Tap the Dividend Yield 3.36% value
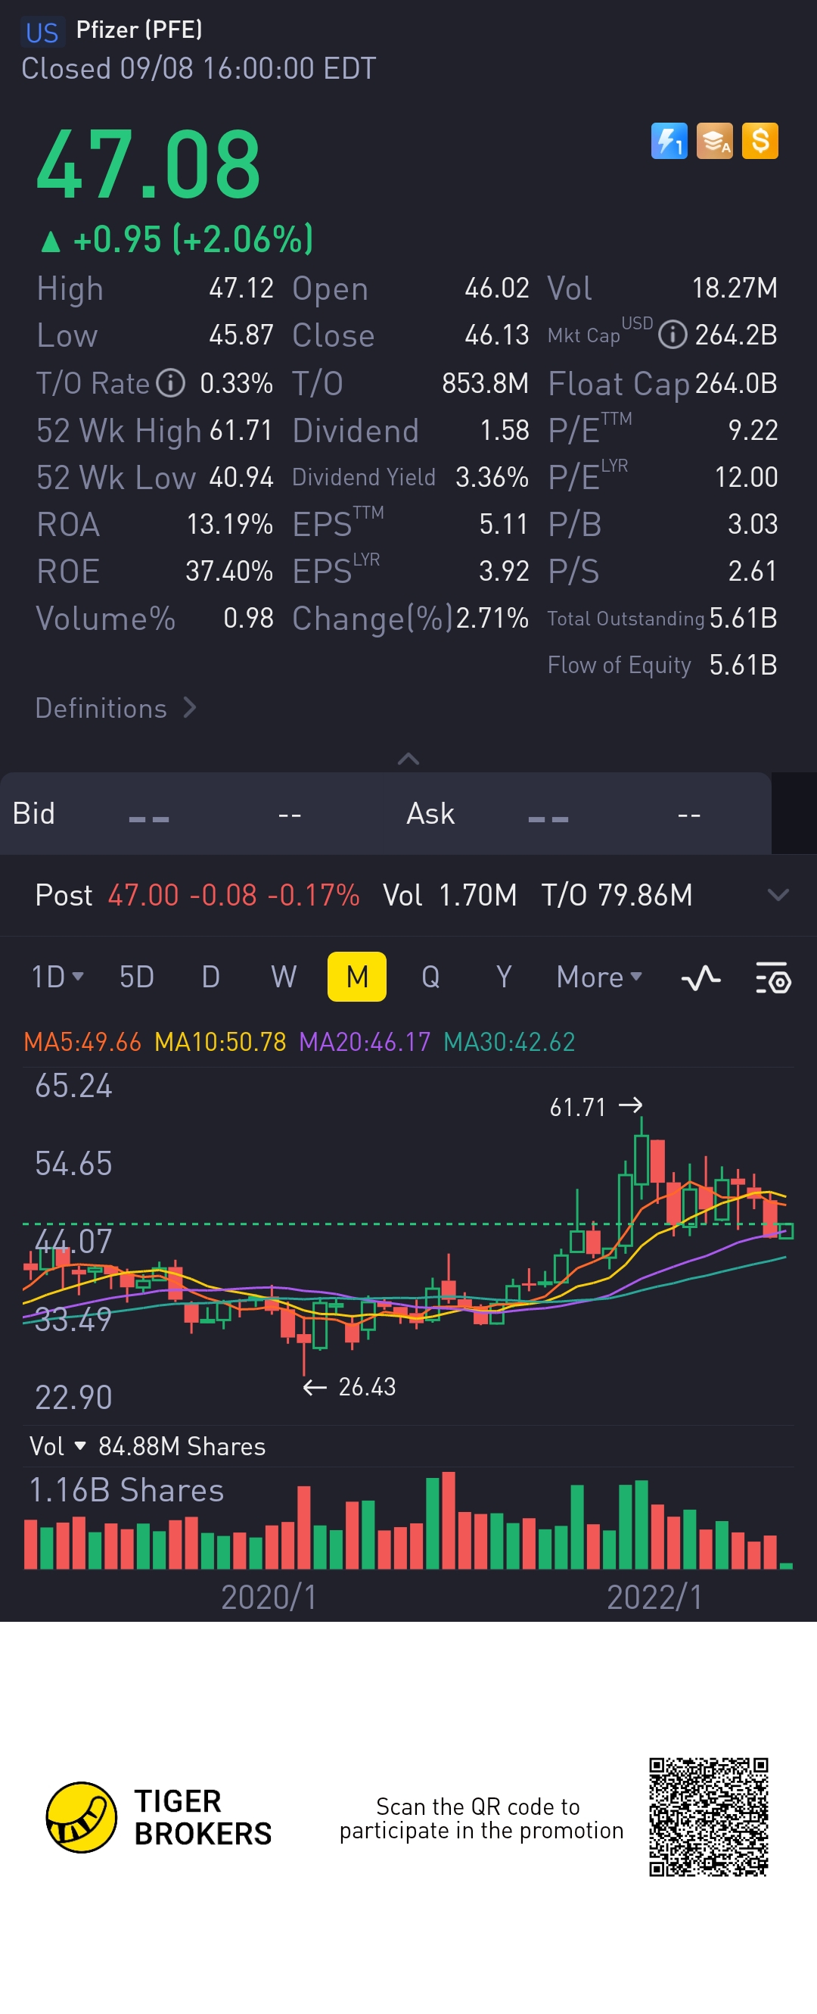This screenshot has height=2014, width=817. coord(492,477)
